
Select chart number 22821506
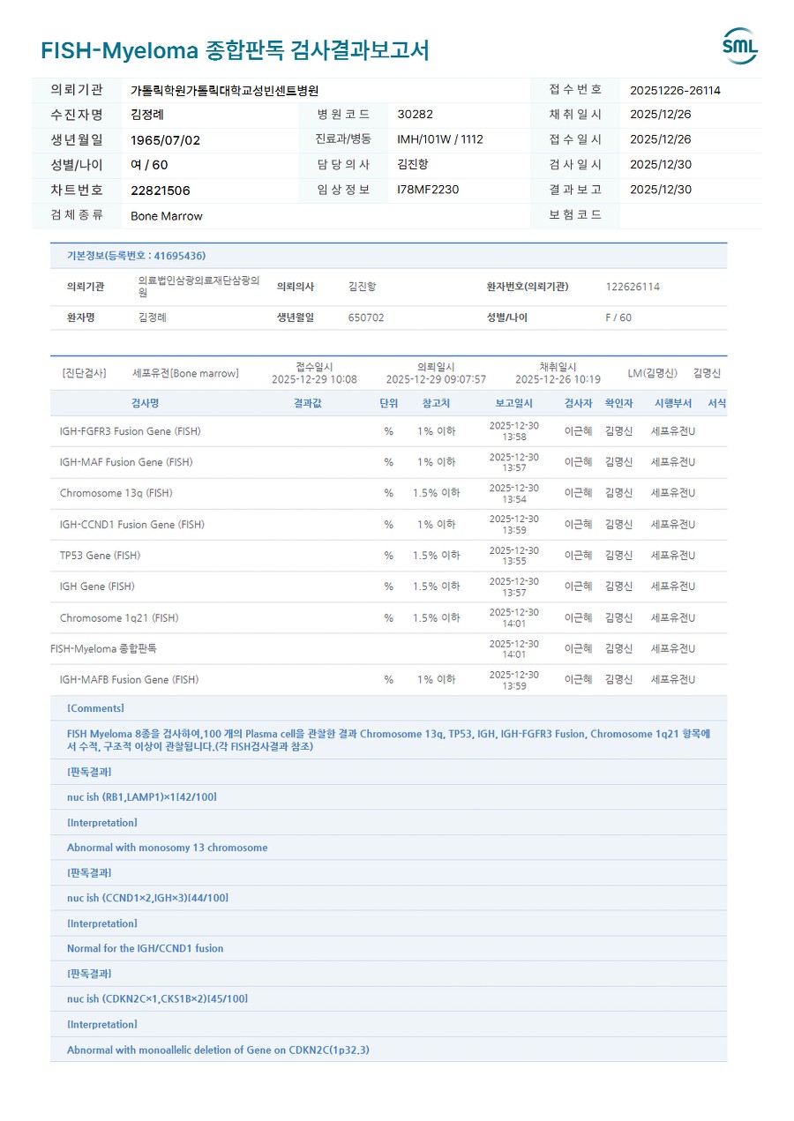click(161, 190)
